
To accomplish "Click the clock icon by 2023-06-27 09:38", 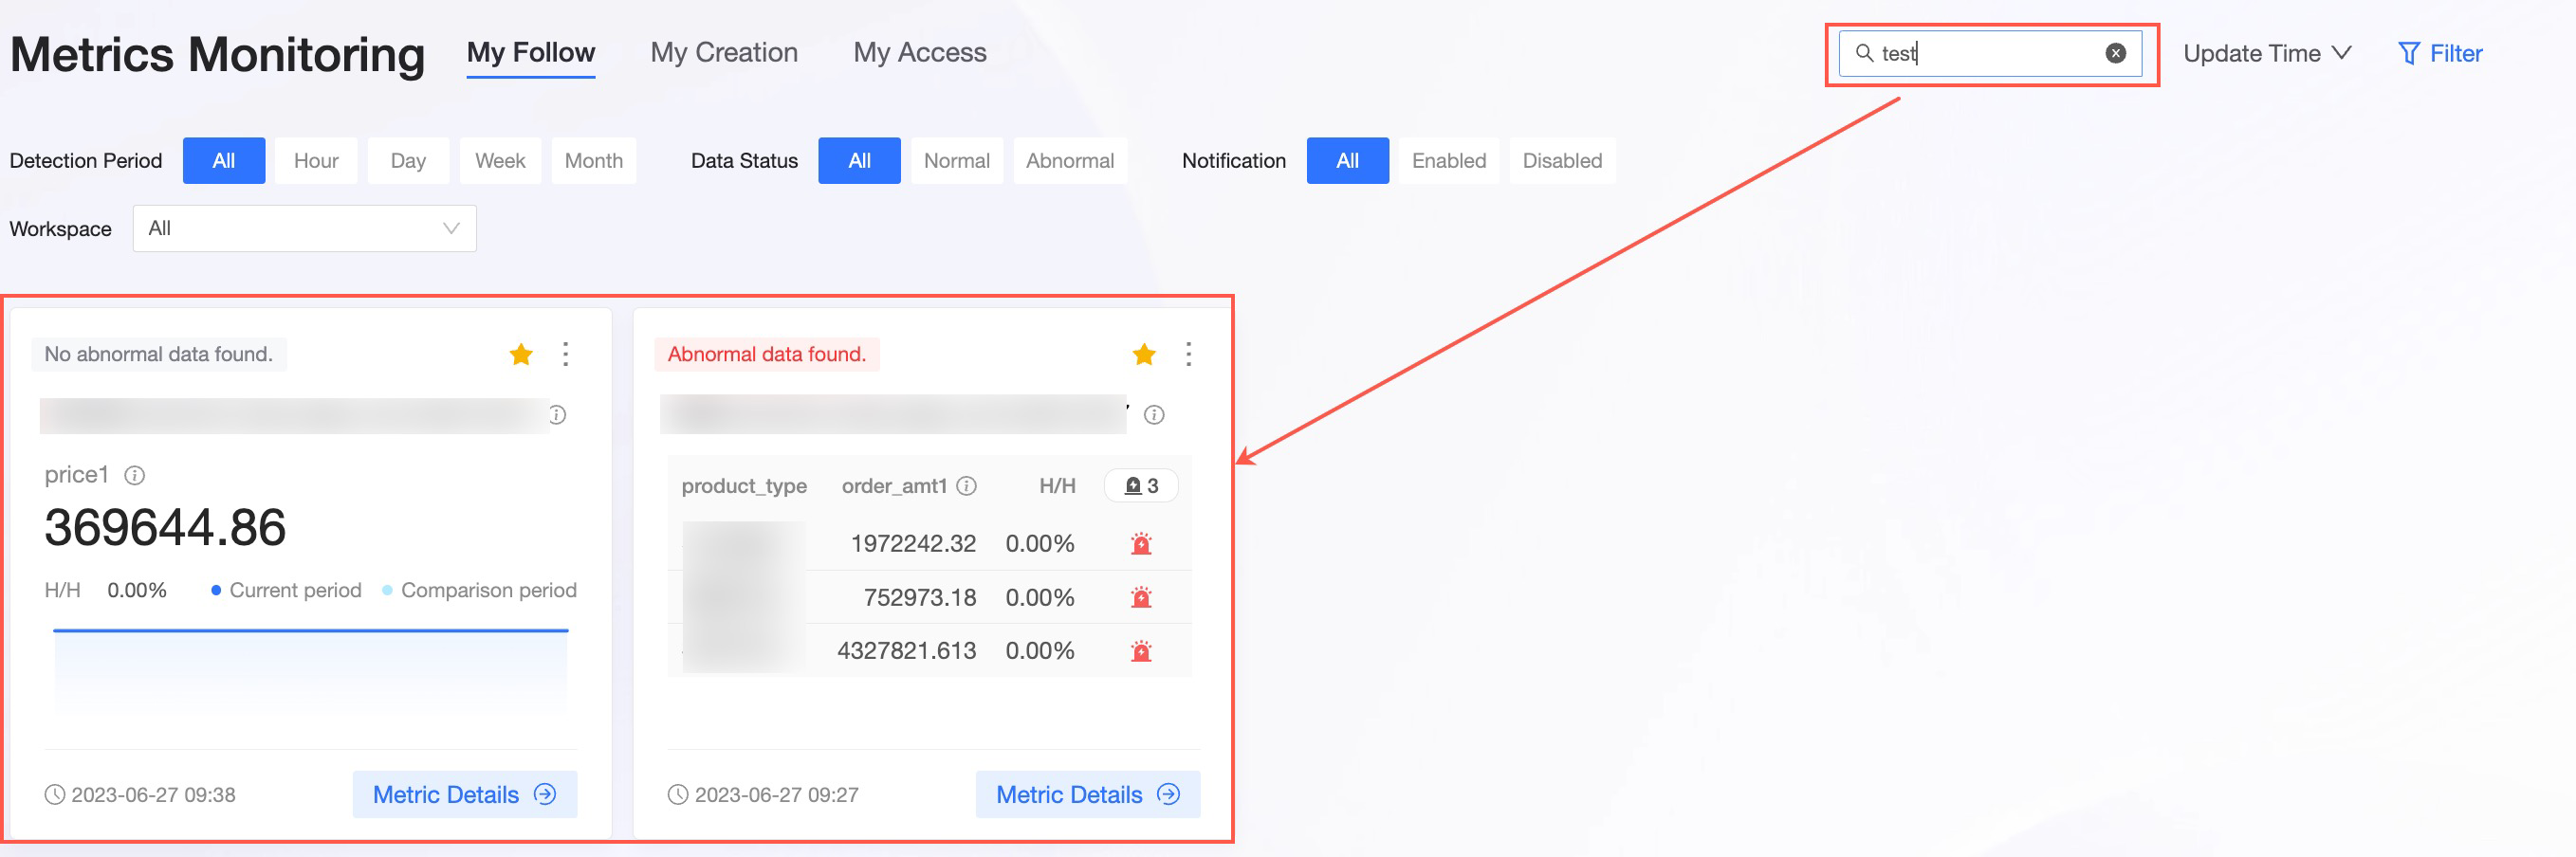I will pyautogui.click(x=55, y=795).
